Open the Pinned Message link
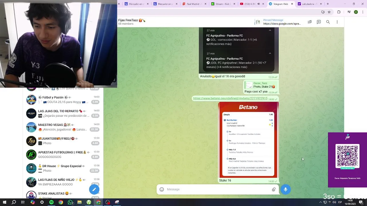 278,22
